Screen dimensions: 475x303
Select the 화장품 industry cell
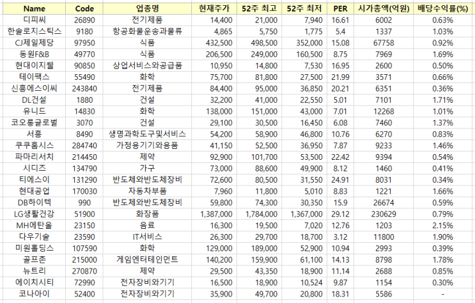[x=147, y=214]
